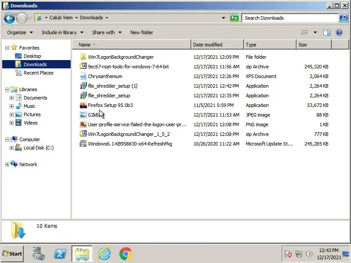Image resolution: width=351 pixels, height=263 pixels.
Task: Collapse the Favorites tree section
Action: click(7, 48)
